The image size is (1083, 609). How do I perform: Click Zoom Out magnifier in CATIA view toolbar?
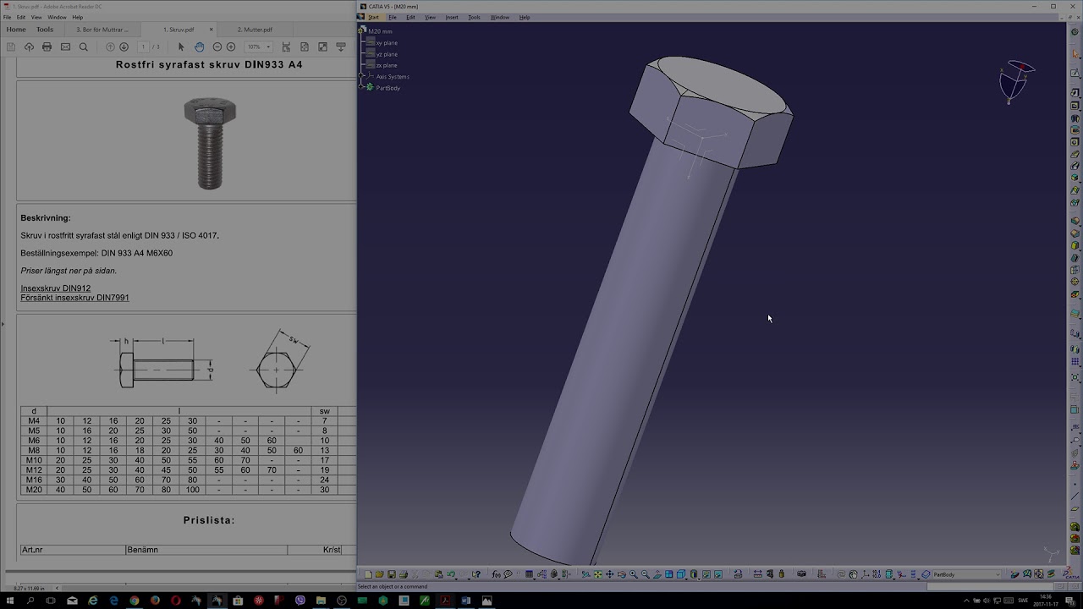(645, 574)
